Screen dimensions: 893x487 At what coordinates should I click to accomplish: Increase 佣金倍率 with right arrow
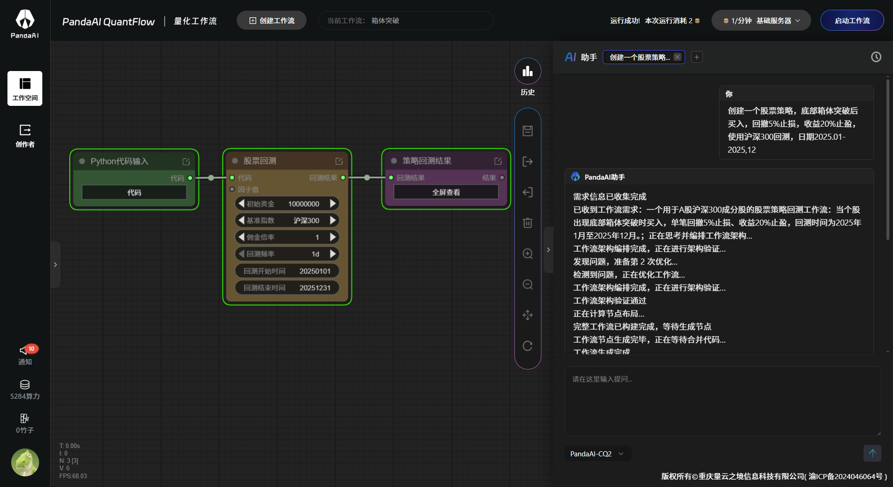[x=333, y=237]
